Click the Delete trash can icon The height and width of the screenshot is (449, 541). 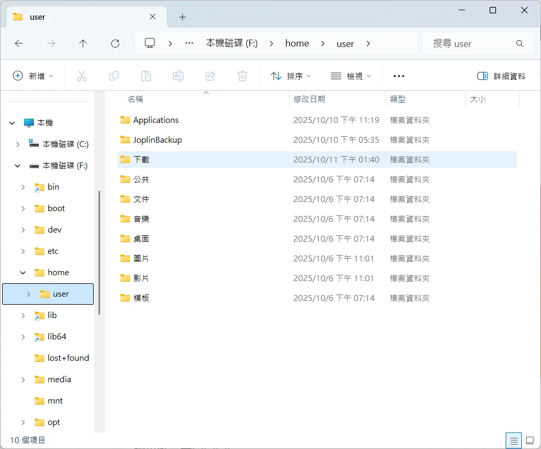242,76
